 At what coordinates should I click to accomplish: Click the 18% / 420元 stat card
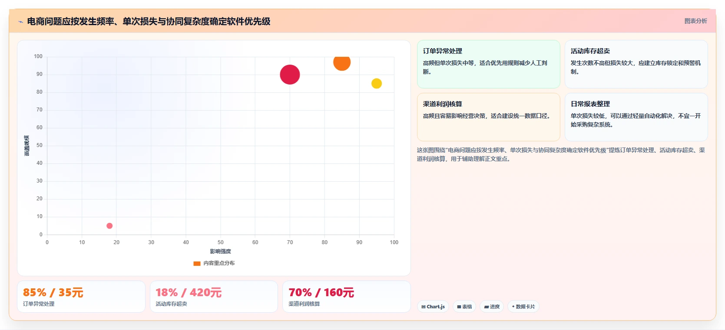pyautogui.click(x=214, y=297)
